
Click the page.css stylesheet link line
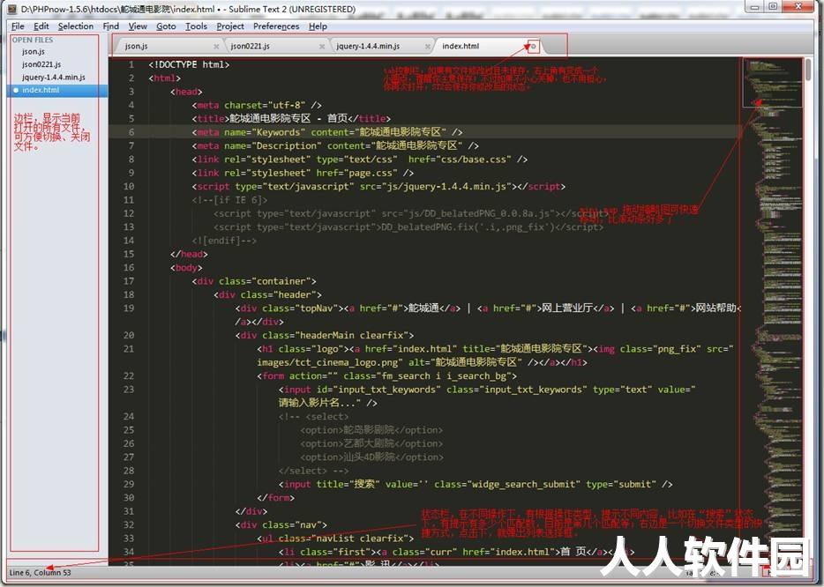[303, 173]
